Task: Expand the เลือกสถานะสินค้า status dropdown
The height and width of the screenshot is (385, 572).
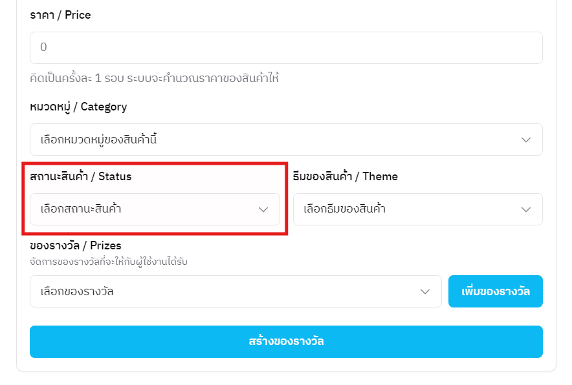Action: point(155,209)
